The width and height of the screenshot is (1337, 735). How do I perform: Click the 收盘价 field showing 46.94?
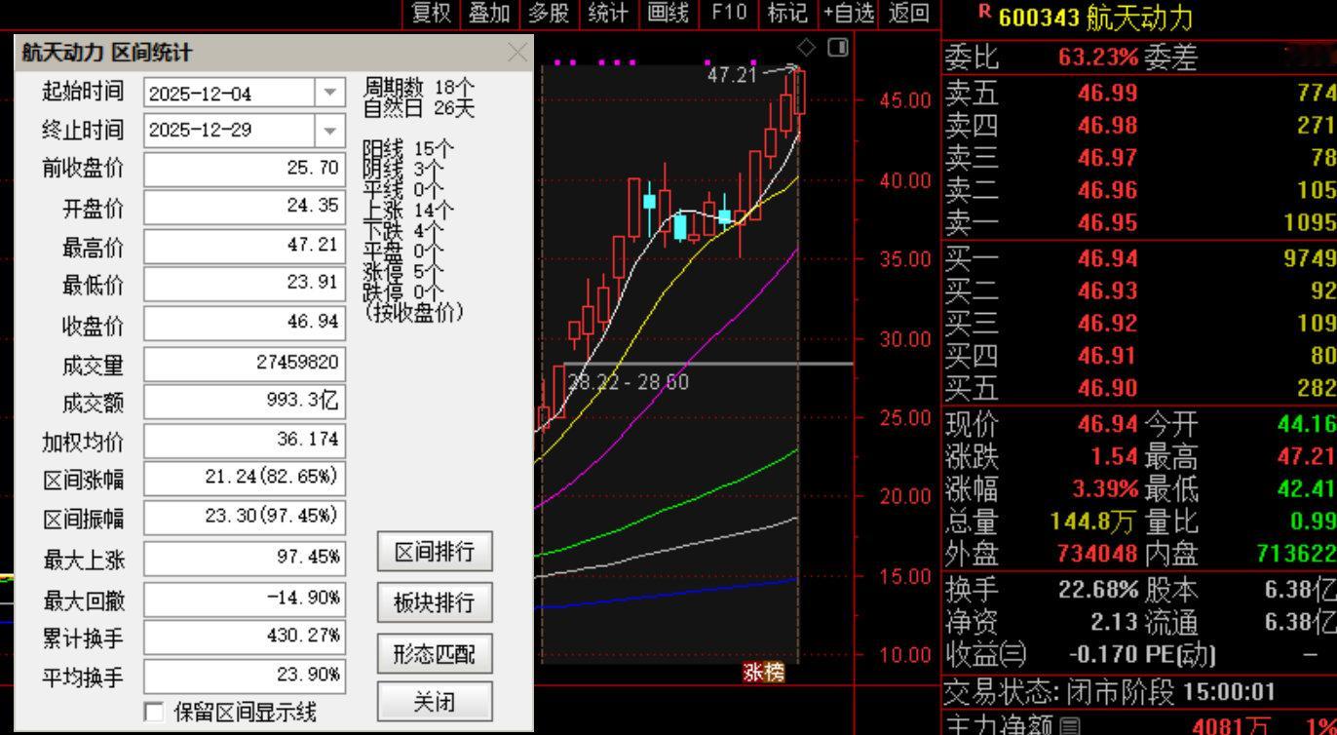tap(245, 324)
